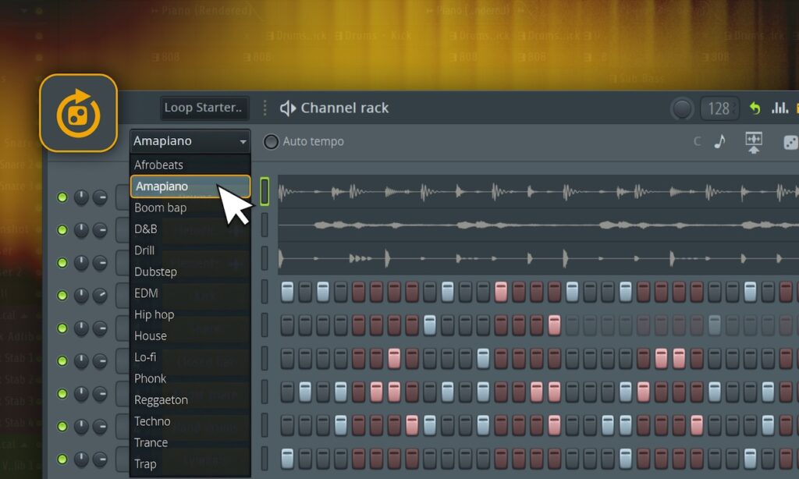The width and height of the screenshot is (799, 479).
Task: Click the green undo arrow icon
Action: (x=755, y=108)
